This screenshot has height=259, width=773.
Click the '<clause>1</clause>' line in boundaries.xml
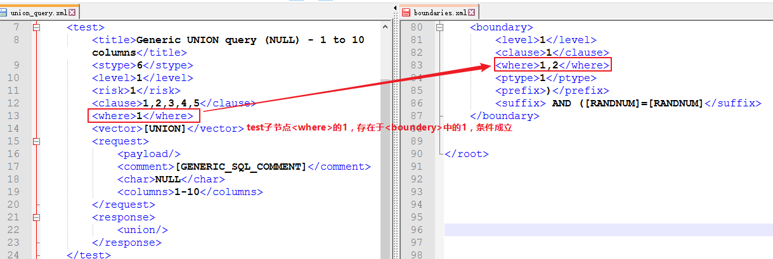click(552, 53)
